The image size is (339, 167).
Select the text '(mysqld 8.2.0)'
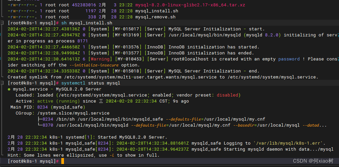[262, 35]
